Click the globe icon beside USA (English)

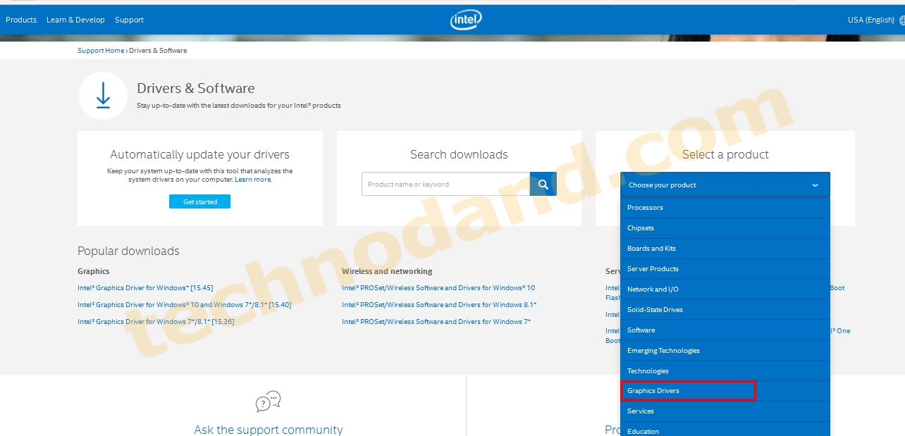901,20
